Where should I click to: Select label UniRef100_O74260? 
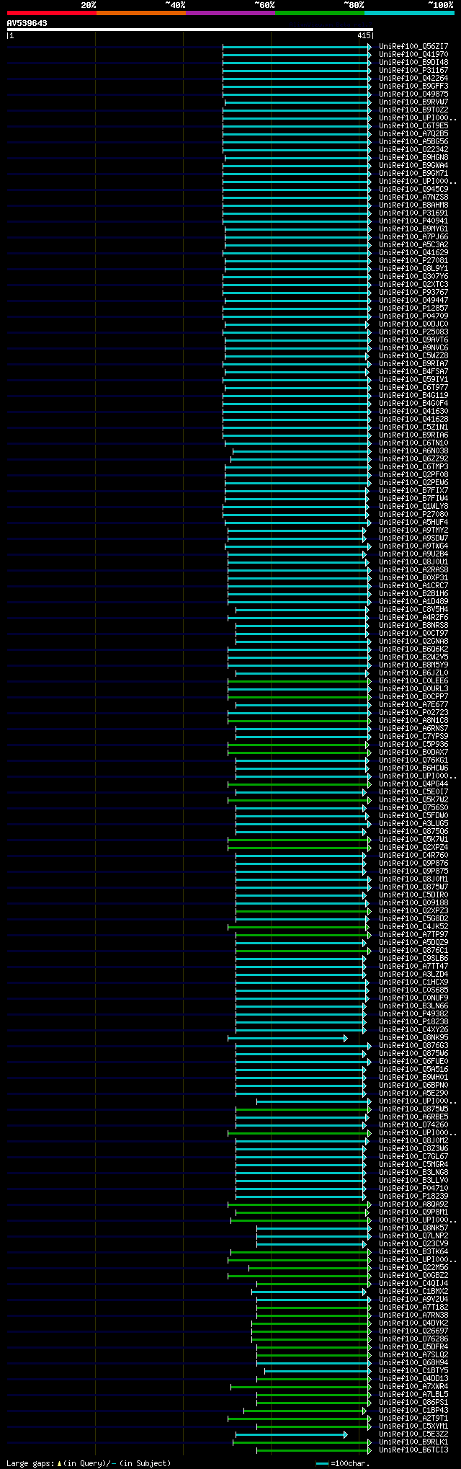pyautogui.click(x=413, y=1124)
